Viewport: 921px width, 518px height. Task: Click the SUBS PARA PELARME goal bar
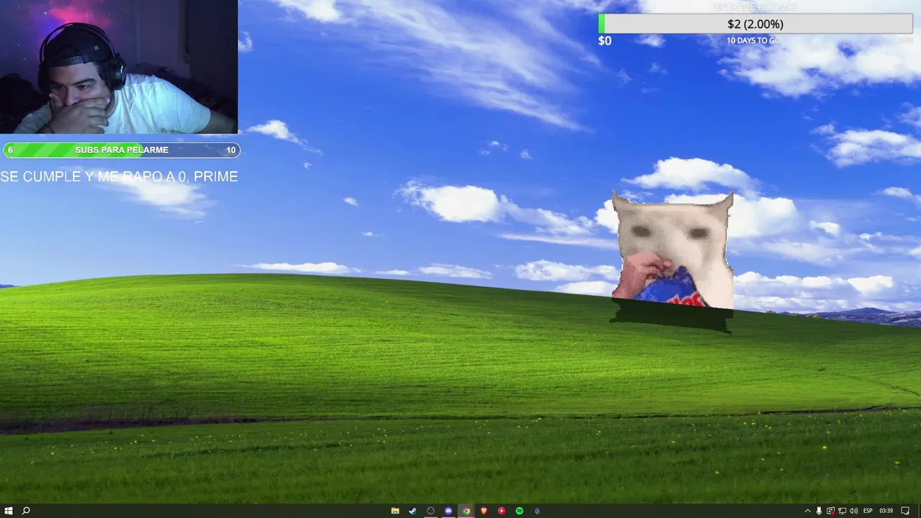coord(122,150)
